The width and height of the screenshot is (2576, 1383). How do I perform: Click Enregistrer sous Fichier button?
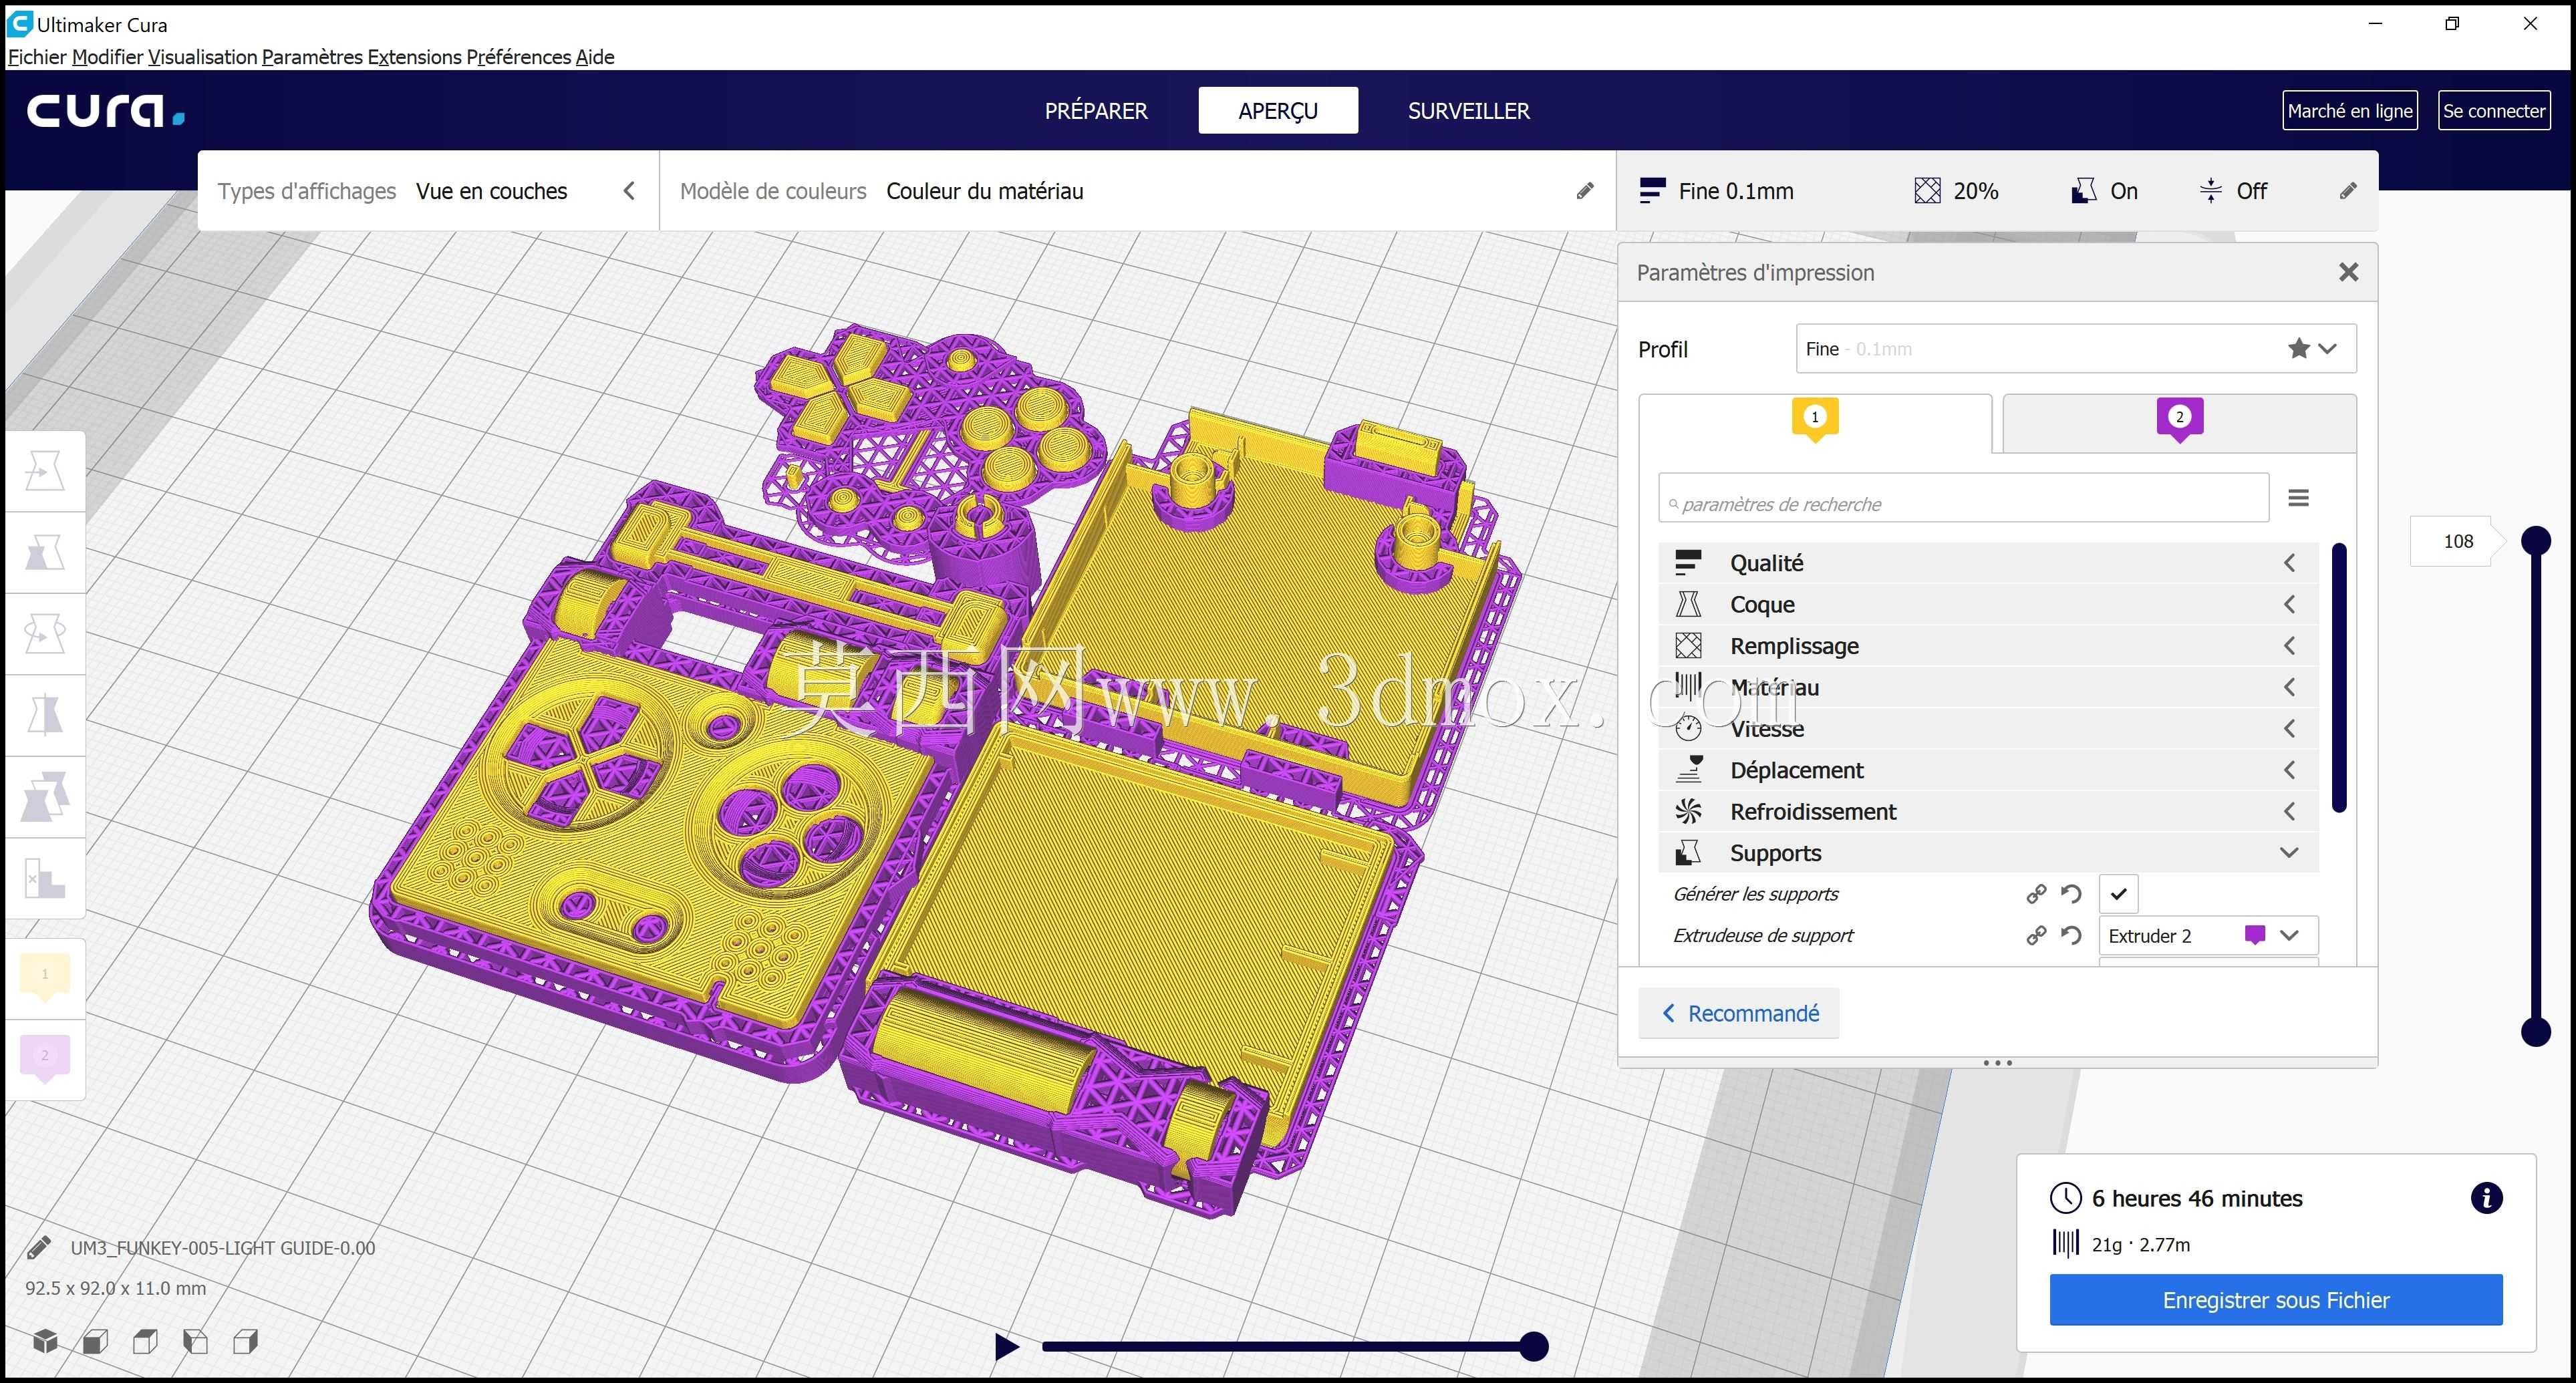tap(2276, 1299)
